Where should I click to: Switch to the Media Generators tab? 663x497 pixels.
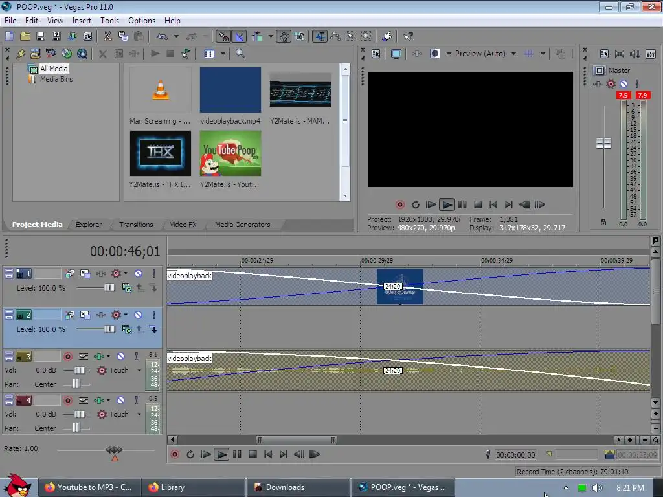coord(242,225)
